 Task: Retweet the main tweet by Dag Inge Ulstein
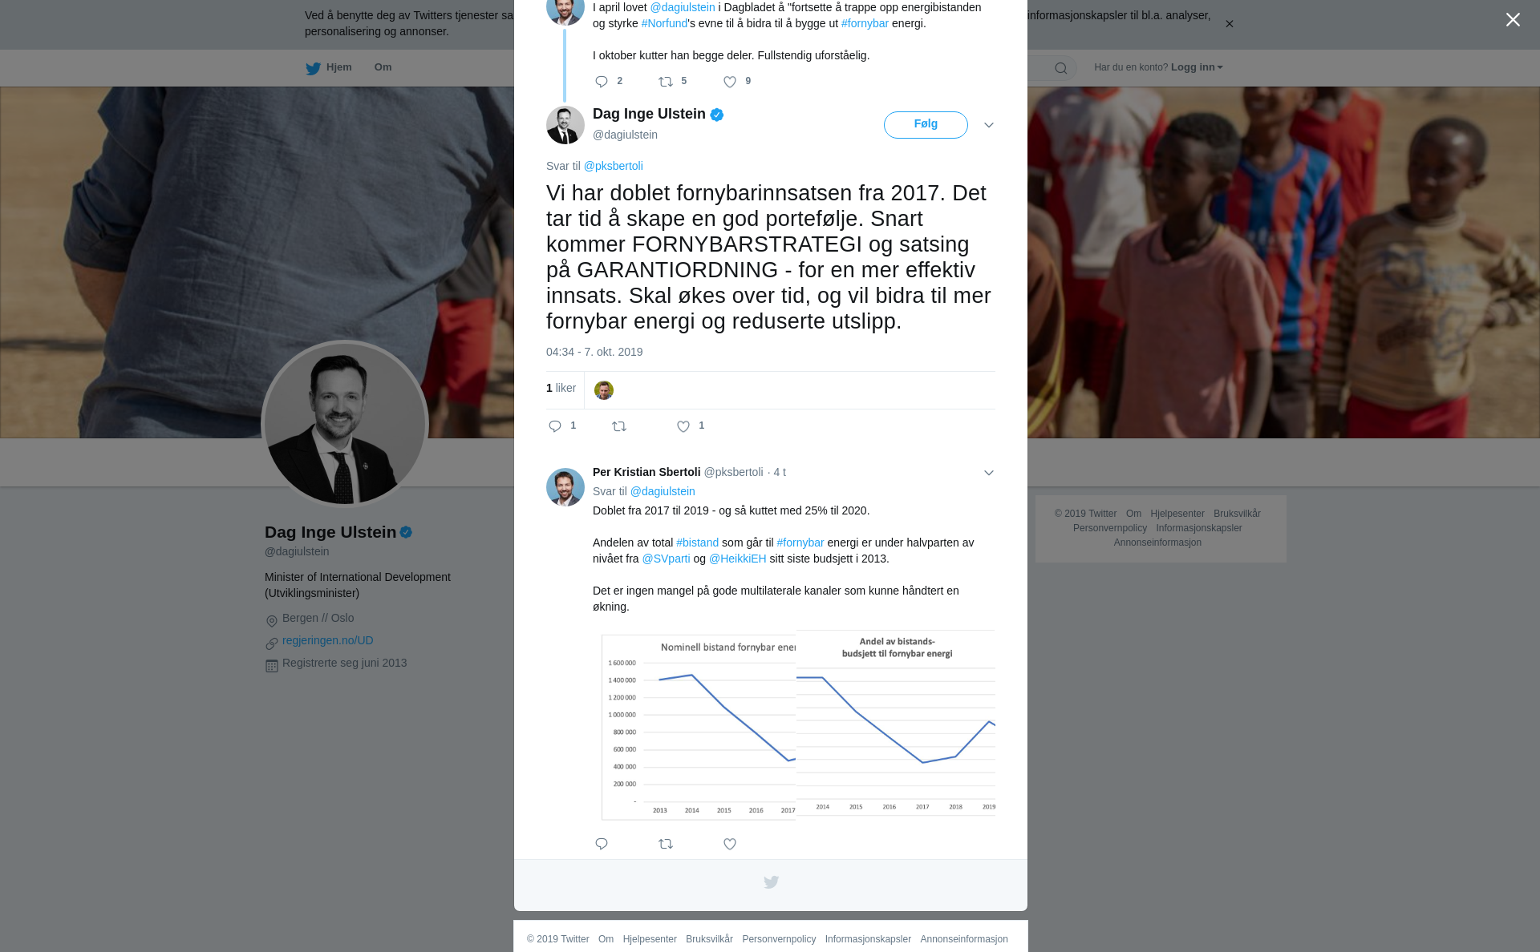619,426
